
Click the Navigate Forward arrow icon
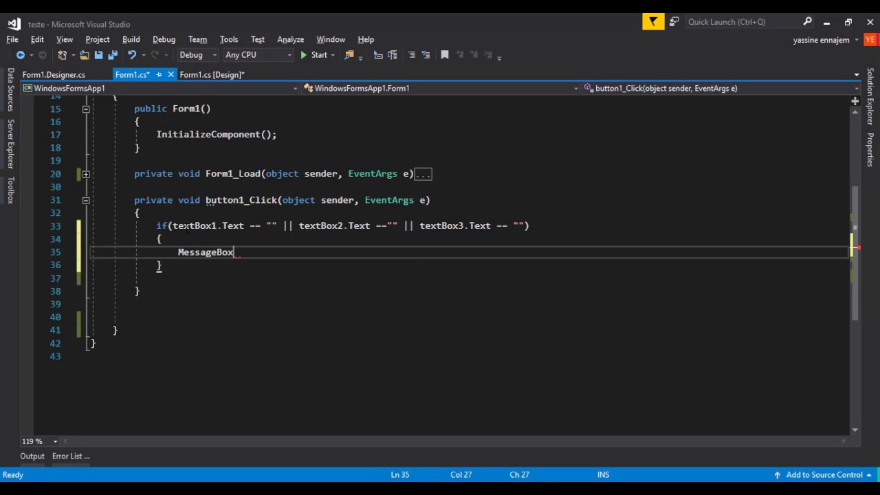click(x=43, y=55)
